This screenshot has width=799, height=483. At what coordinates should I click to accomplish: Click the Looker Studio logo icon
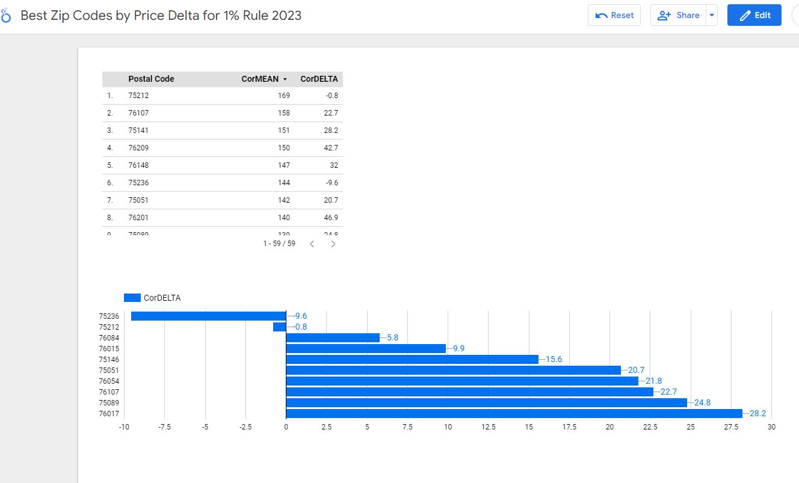(x=6, y=16)
